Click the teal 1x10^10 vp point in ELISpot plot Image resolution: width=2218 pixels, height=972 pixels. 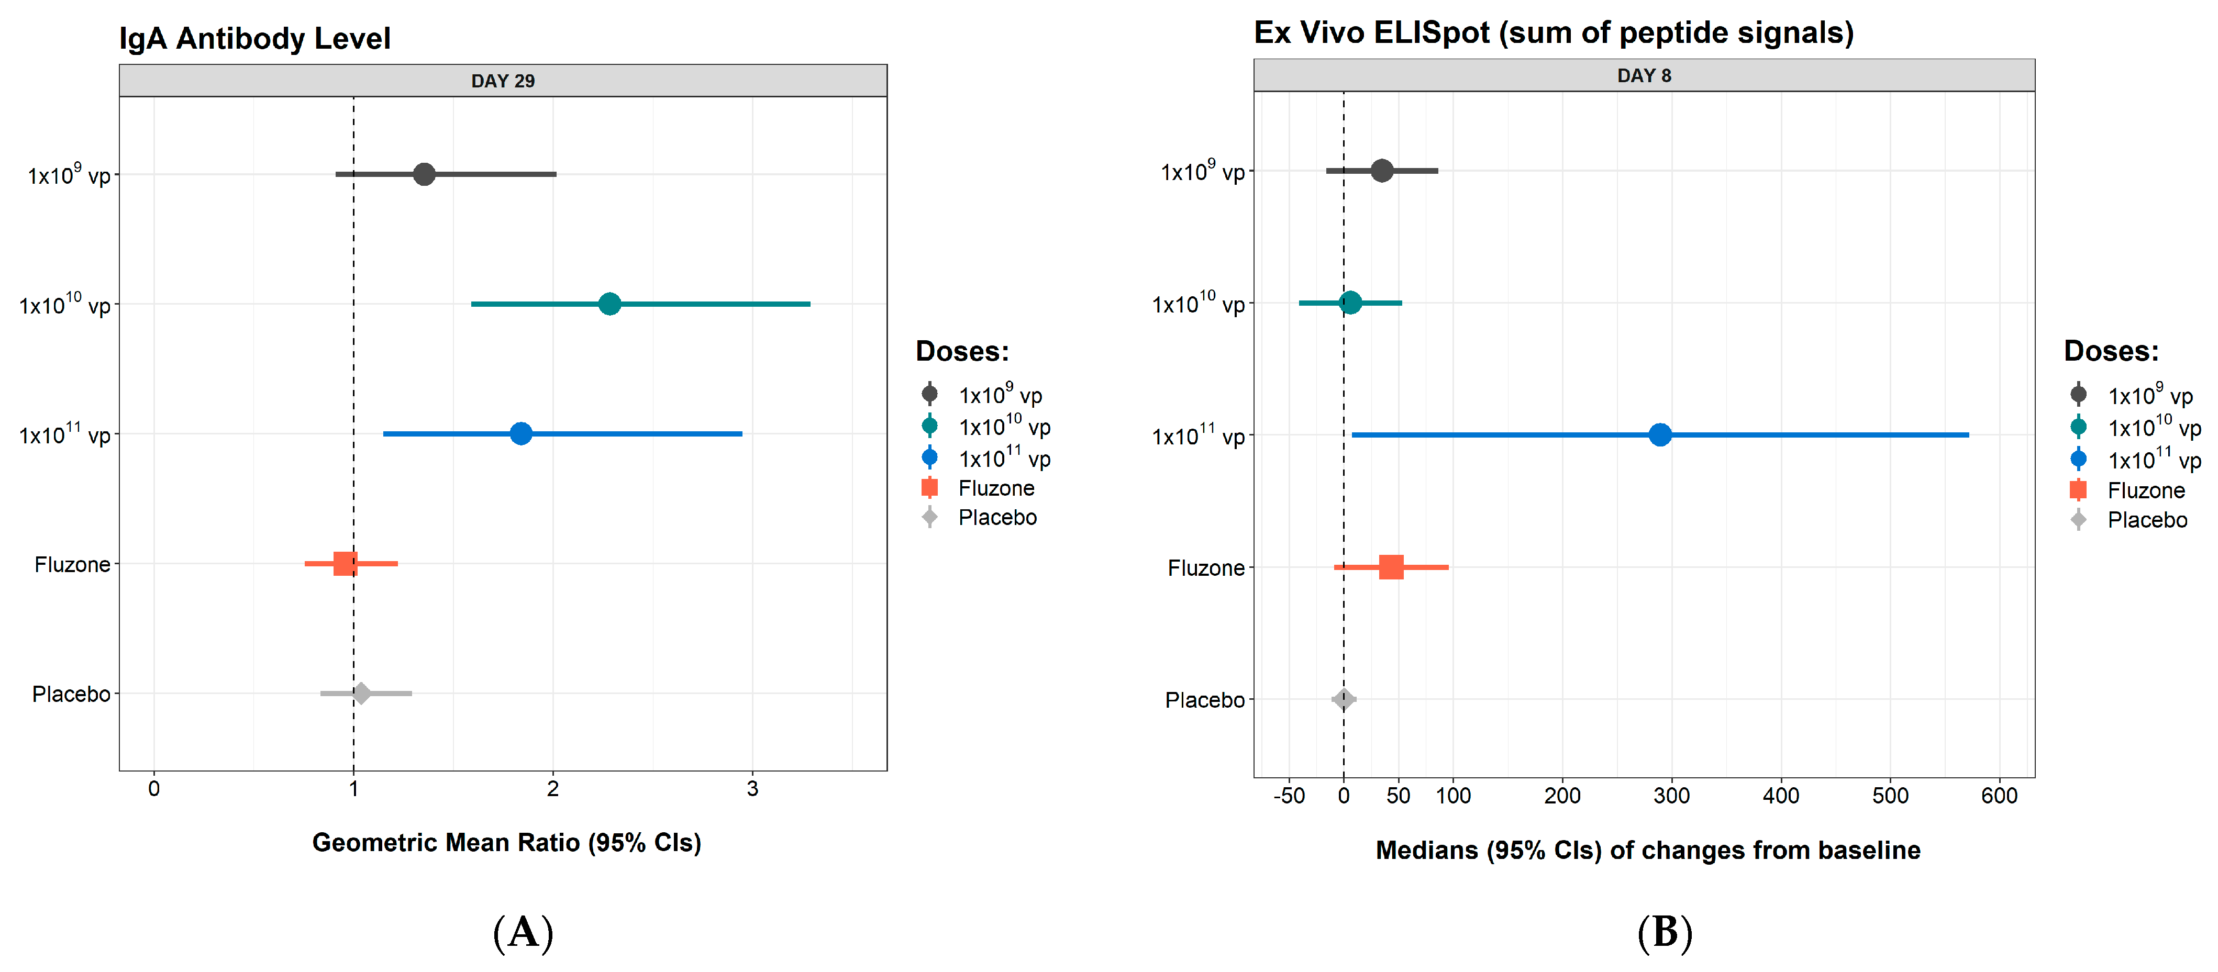[1350, 302]
